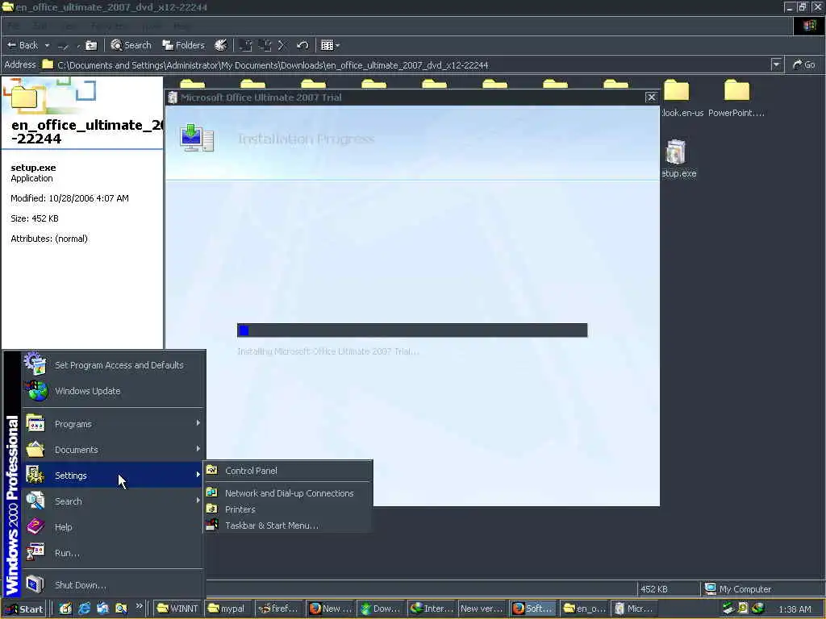This screenshot has width=826, height=619.
Task: Switch to Micr... taskbar button
Action: [635, 609]
